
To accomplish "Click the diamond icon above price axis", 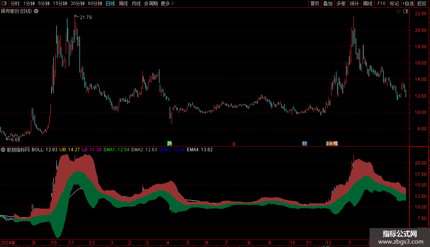I will [x=399, y=11].
